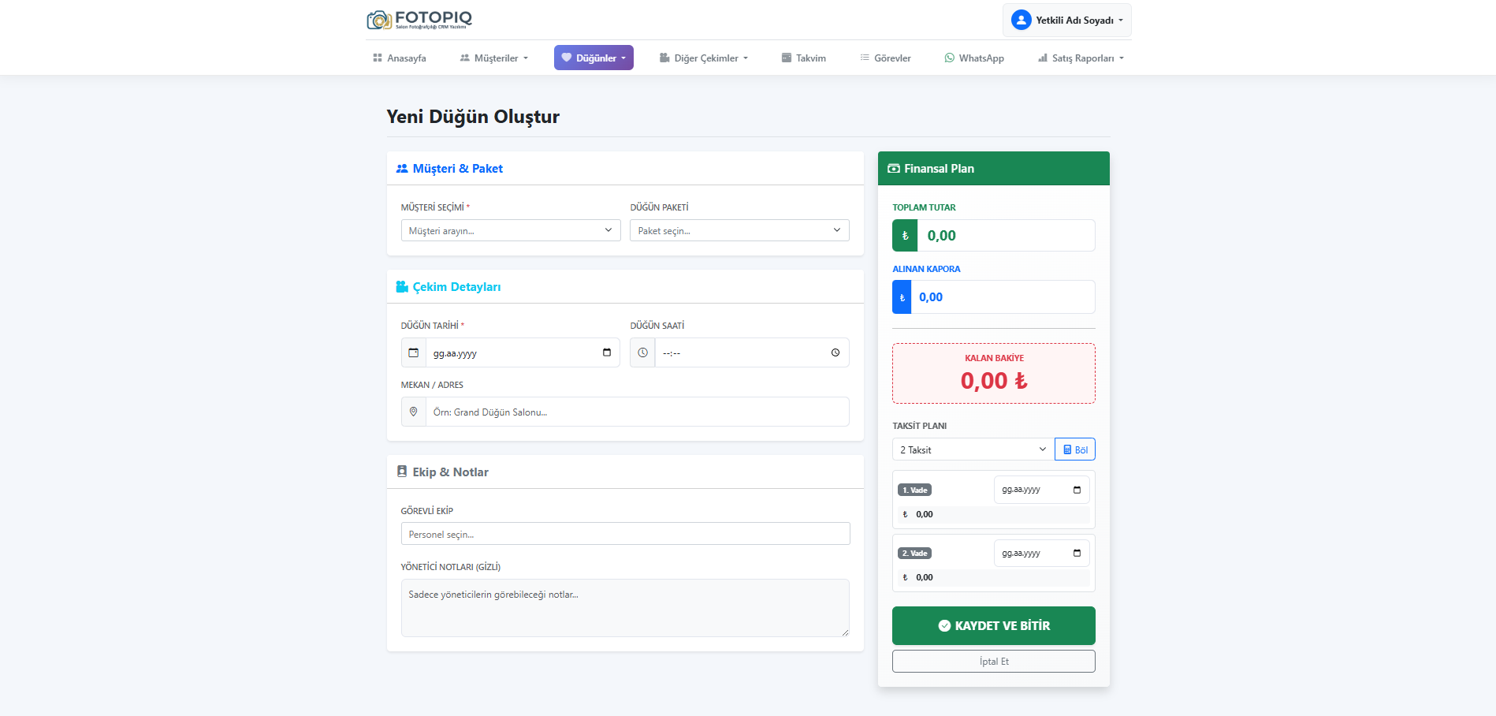Click the Böl installment split button

(1075, 449)
